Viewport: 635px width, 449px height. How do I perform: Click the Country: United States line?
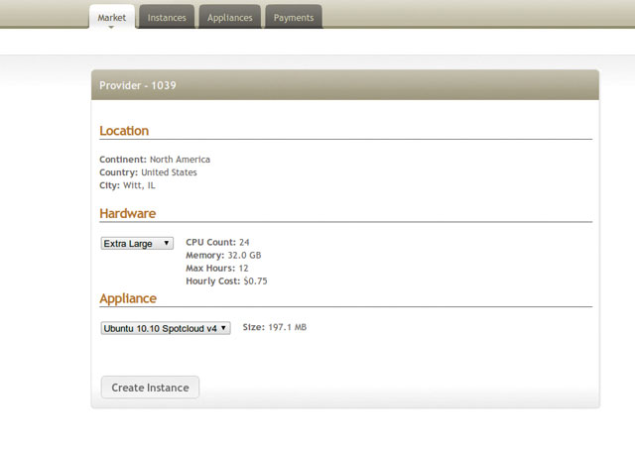148,172
